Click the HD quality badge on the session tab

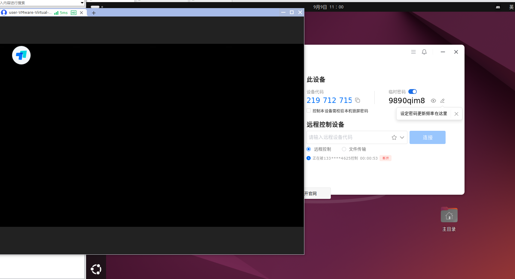tap(73, 13)
